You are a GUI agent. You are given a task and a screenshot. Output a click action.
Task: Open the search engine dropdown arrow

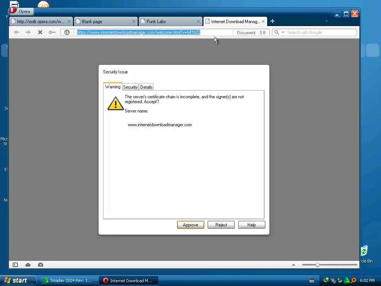pyautogui.click(x=283, y=32)
